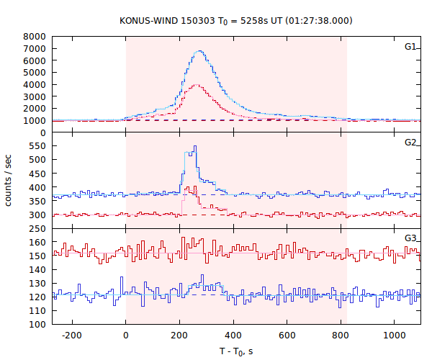Viewport: 432px width, 360px height.
Task: Click the tallest blue spike in G3
Action: 202,275
